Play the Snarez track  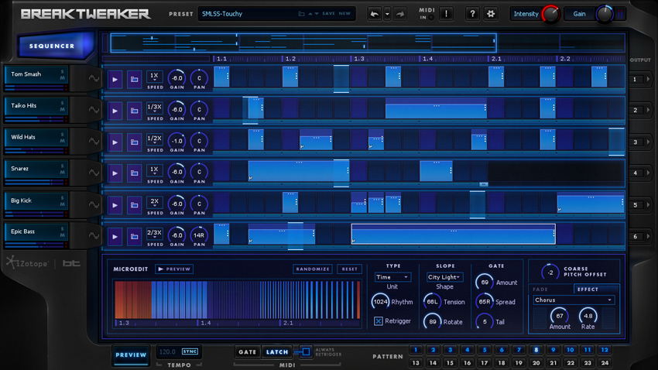click(x=115, y=173)
